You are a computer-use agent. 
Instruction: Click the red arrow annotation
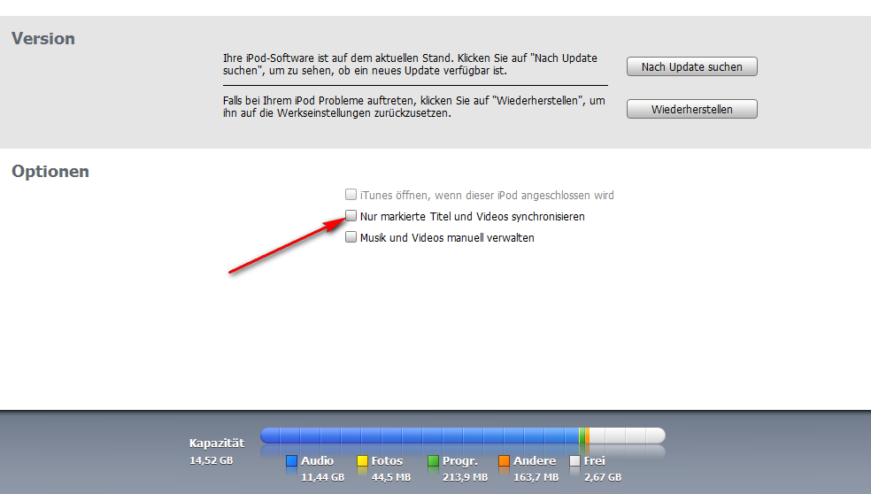point(287,245)
